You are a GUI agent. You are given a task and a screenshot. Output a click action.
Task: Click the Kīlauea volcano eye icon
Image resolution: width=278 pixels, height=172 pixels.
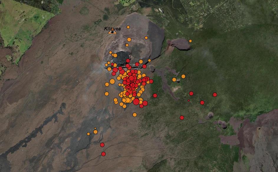pos(112,32)
